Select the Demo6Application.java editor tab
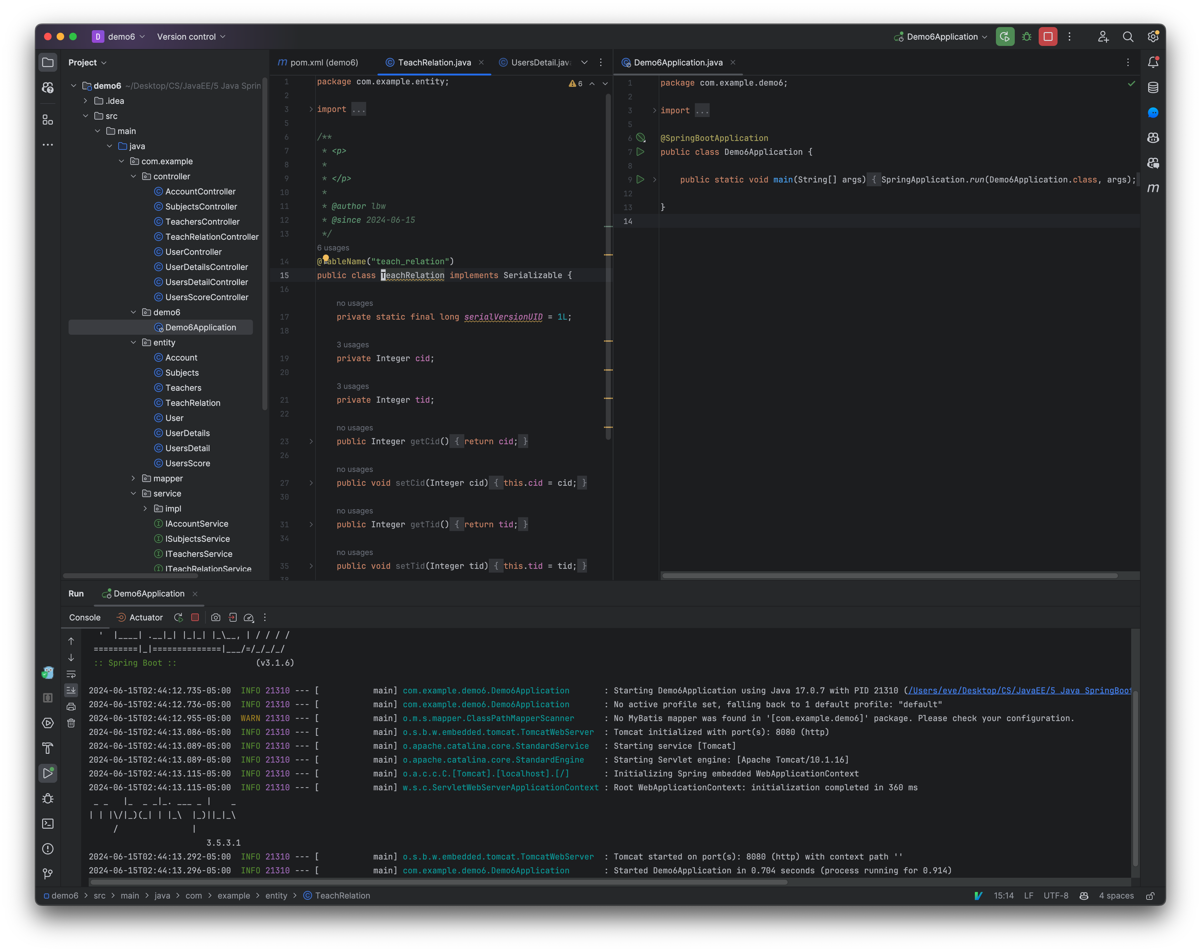Viewport: 1201px width, 952px height. 678,62
